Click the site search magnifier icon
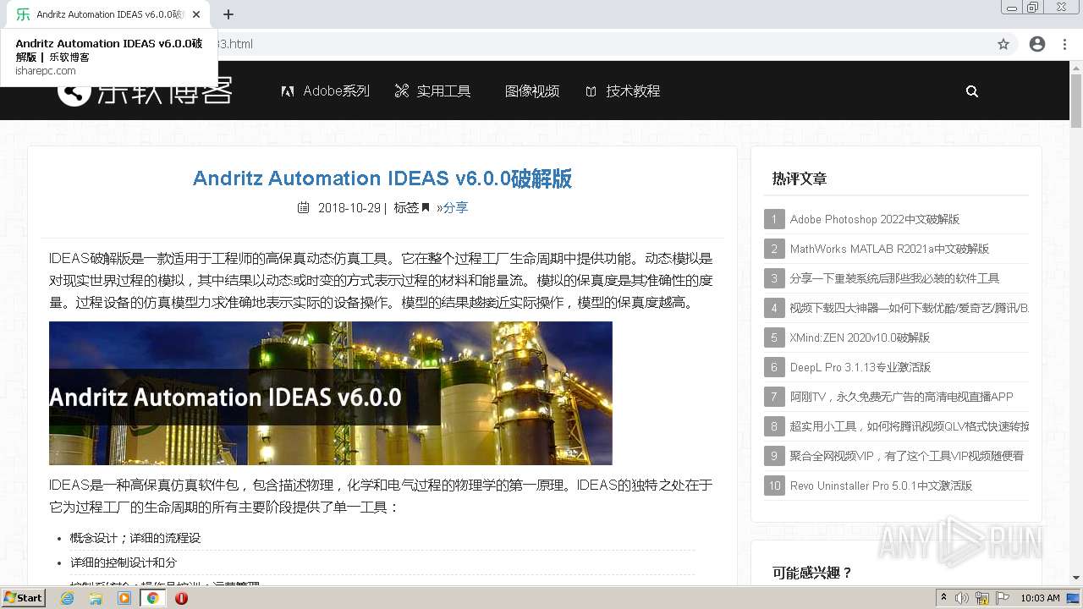The width and height of the screenshot is (1083, 609). [972, 91]
